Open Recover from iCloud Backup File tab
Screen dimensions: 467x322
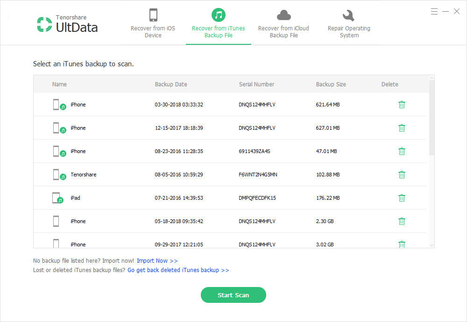click(283, 23)
